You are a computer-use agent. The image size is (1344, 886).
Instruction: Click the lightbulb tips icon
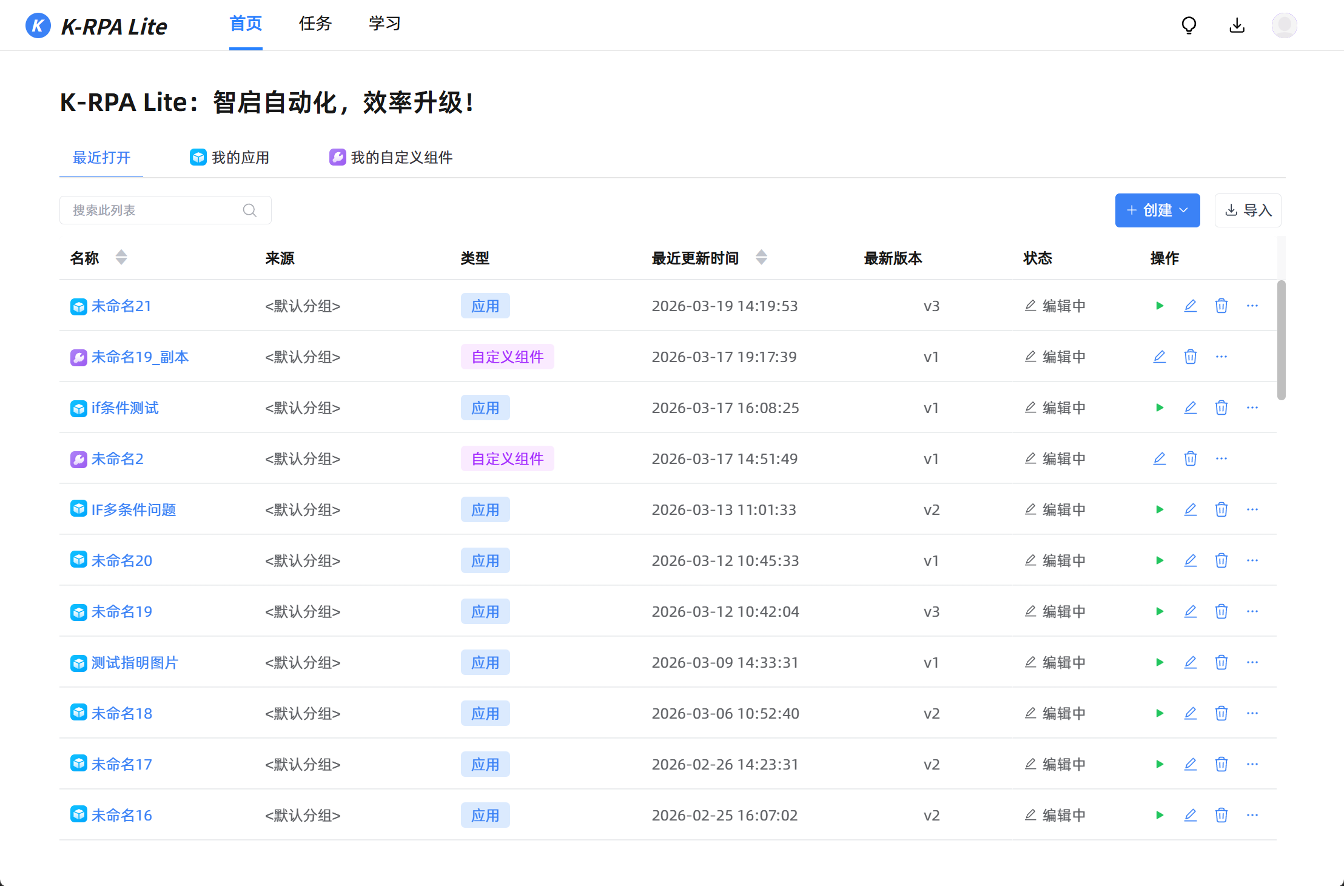click(x=1189, y=25)
